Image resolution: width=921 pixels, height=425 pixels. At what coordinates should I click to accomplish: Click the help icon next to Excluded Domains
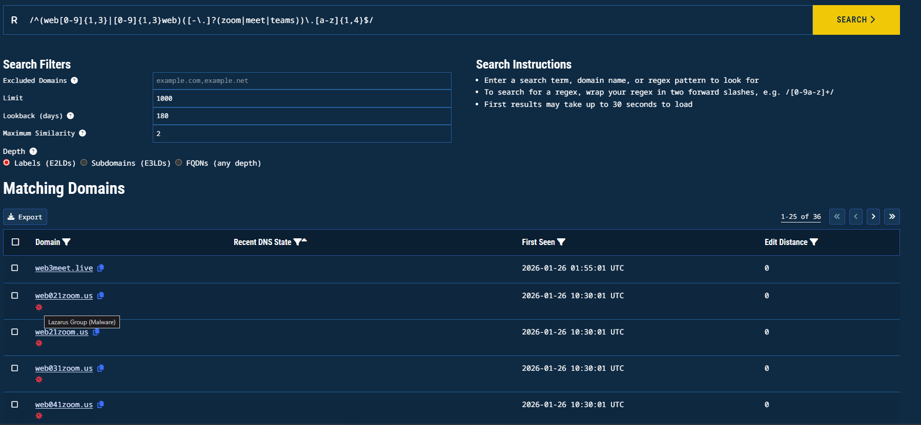click(x=74, y=80)
